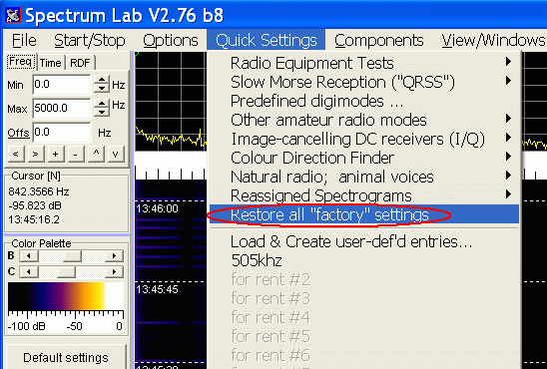Open the View/Windows menu

pos(493,41)
